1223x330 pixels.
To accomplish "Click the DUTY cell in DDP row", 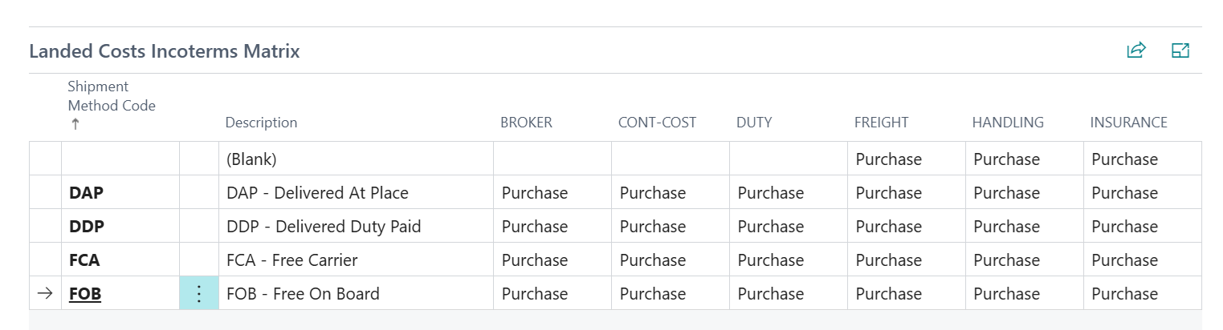I will [x=788, y=227].
